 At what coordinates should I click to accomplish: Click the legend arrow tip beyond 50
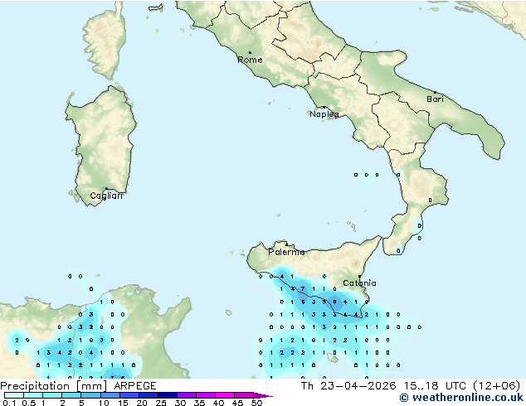click(263, 395)
